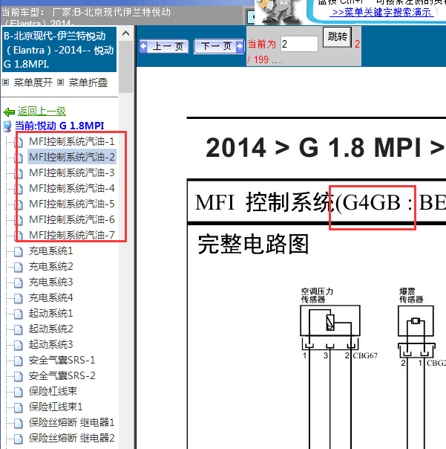446x449 pixels.
Task: Focus the current page number field
Action: [299, 44]
